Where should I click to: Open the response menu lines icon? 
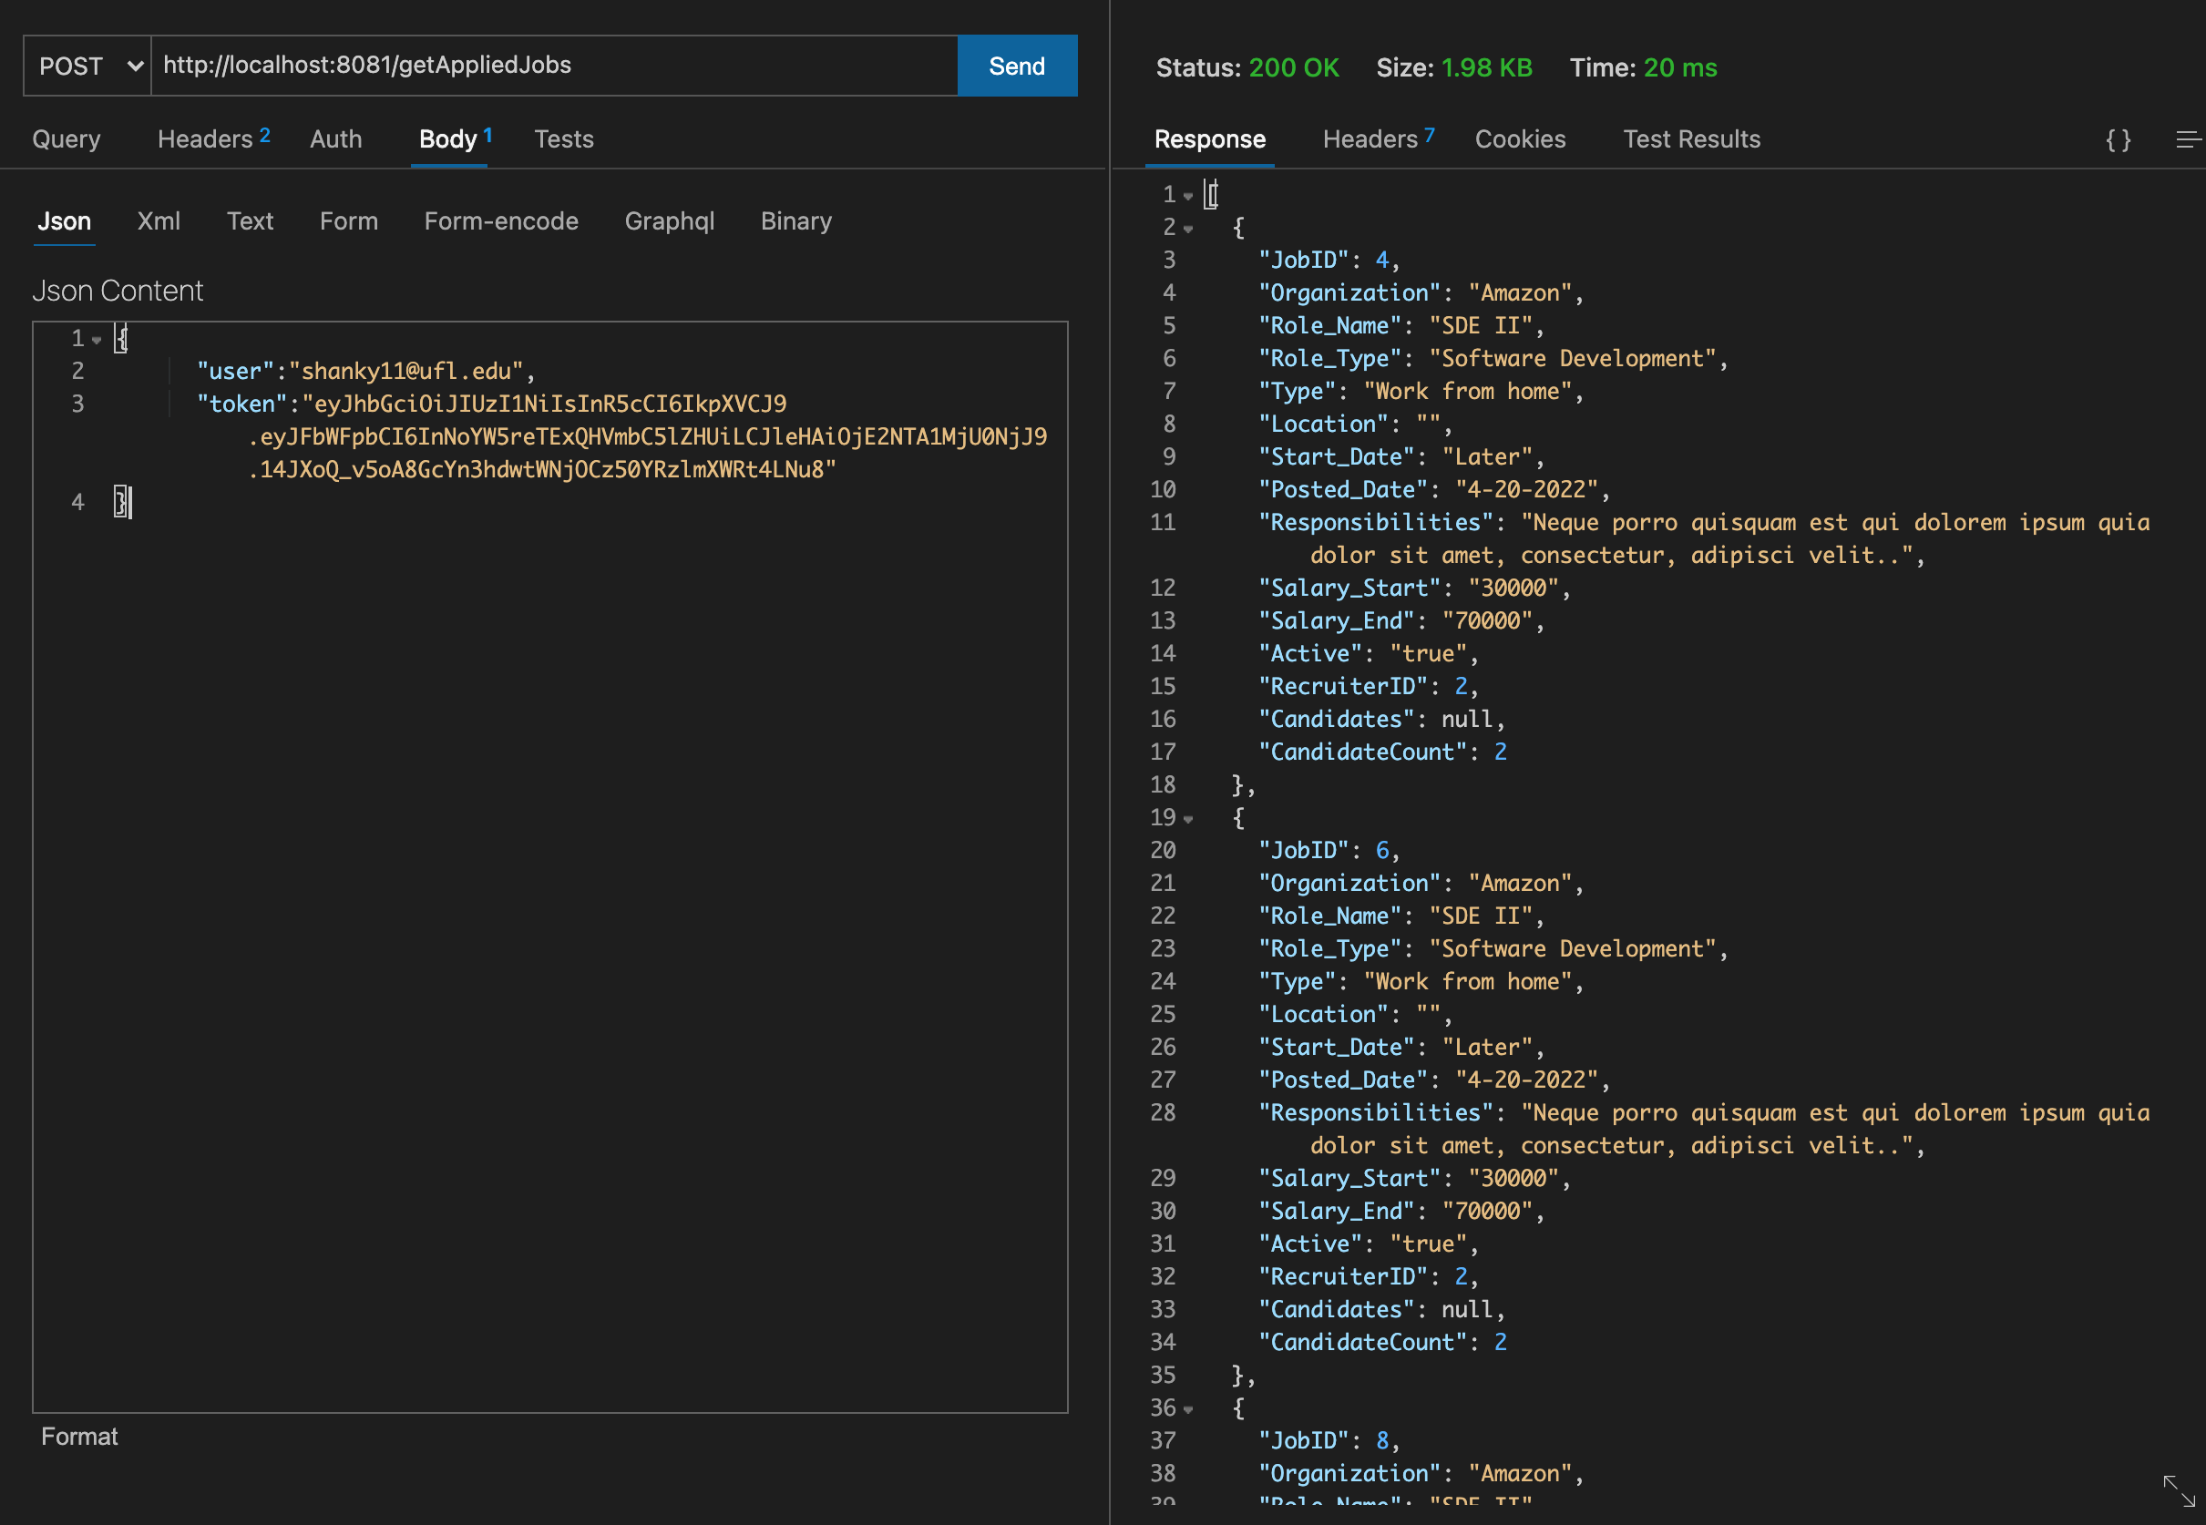click(x=2187, y=140)
